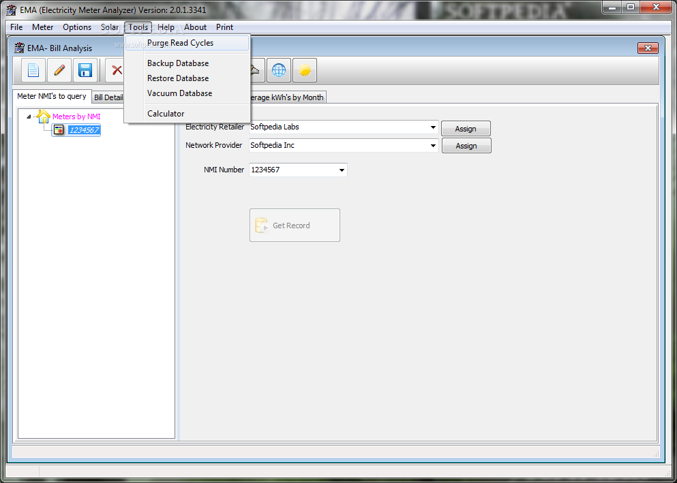Click the Network Provider label
The width and height of the screenshot is (677, 483).
[x=213, y=145]
